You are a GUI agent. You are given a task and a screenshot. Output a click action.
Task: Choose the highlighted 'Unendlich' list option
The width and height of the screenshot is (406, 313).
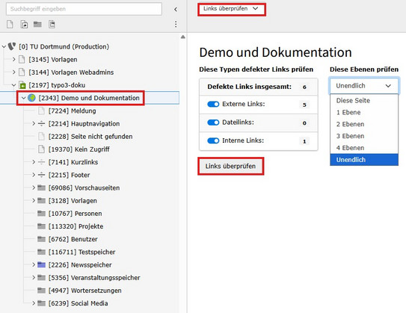pos(364,160)
